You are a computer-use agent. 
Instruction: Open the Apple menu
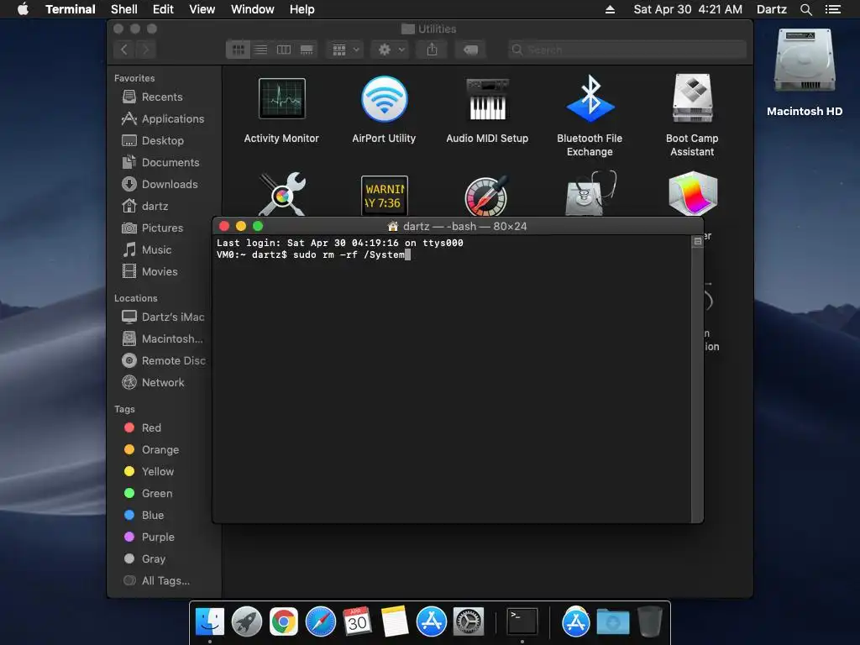23,9
